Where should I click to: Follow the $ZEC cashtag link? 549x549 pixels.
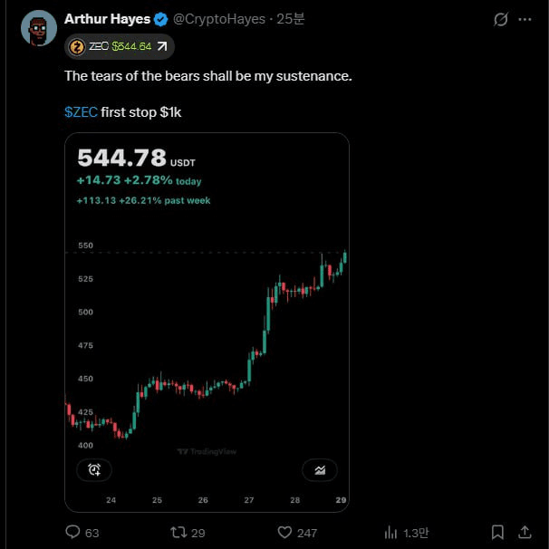(81, 111)
